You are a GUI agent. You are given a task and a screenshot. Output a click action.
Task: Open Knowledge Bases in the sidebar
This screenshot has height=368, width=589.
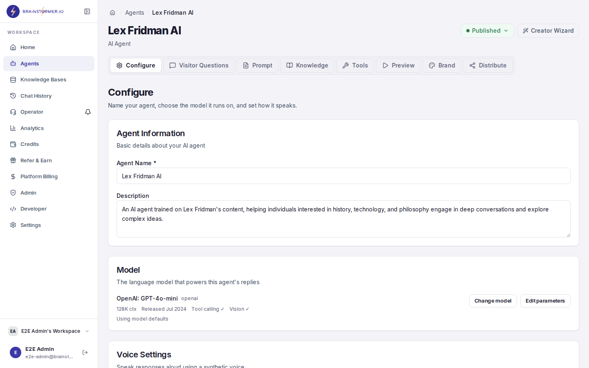[x=49, y=80]
